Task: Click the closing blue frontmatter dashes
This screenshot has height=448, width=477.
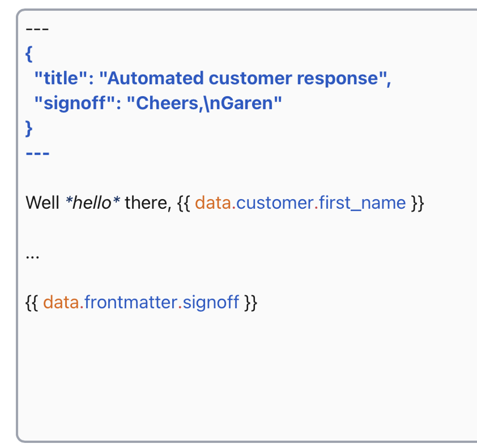Action: click(x=37, y=153)
